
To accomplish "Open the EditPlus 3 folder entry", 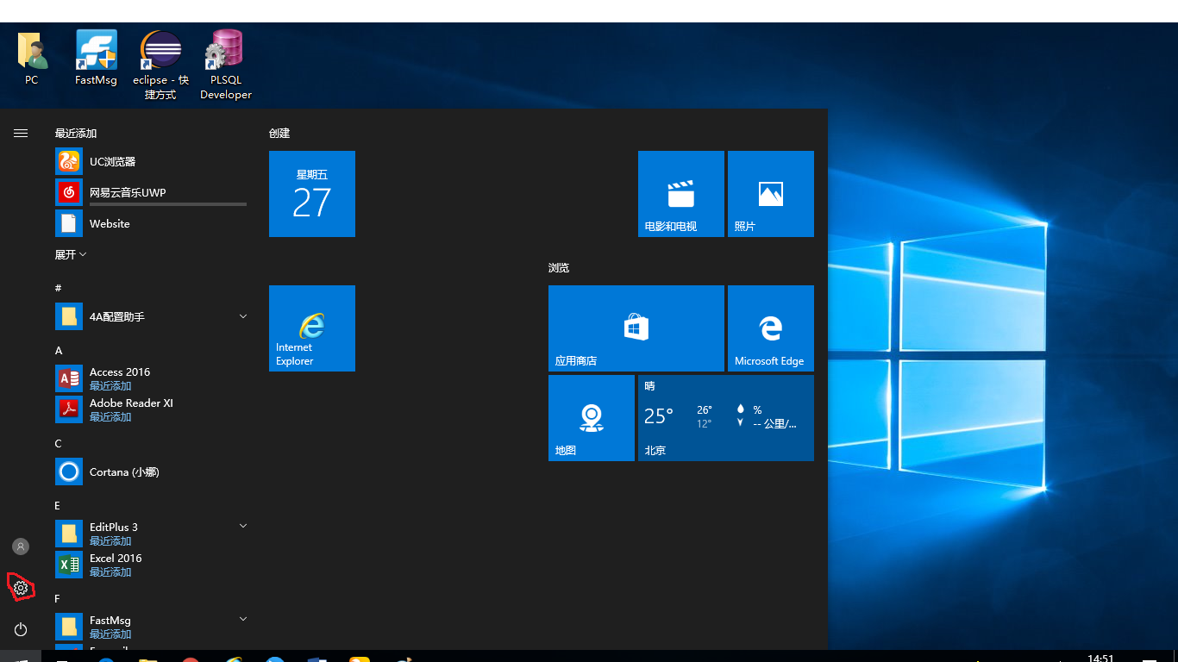I will pyautogui.click(x=152, y=534).
